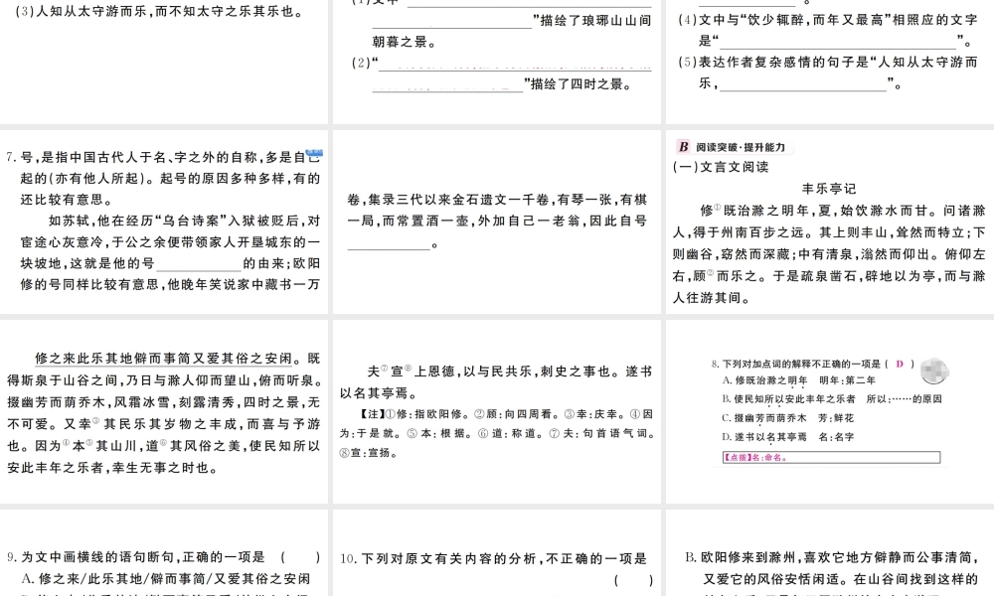The image size is (994, 596).
Task: Open the slide with question 7 about 号
Action: pos(164,222)
